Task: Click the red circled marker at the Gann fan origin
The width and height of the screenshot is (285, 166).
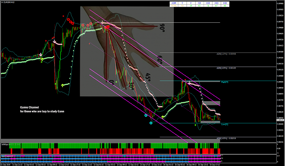Action: point(108,27)
